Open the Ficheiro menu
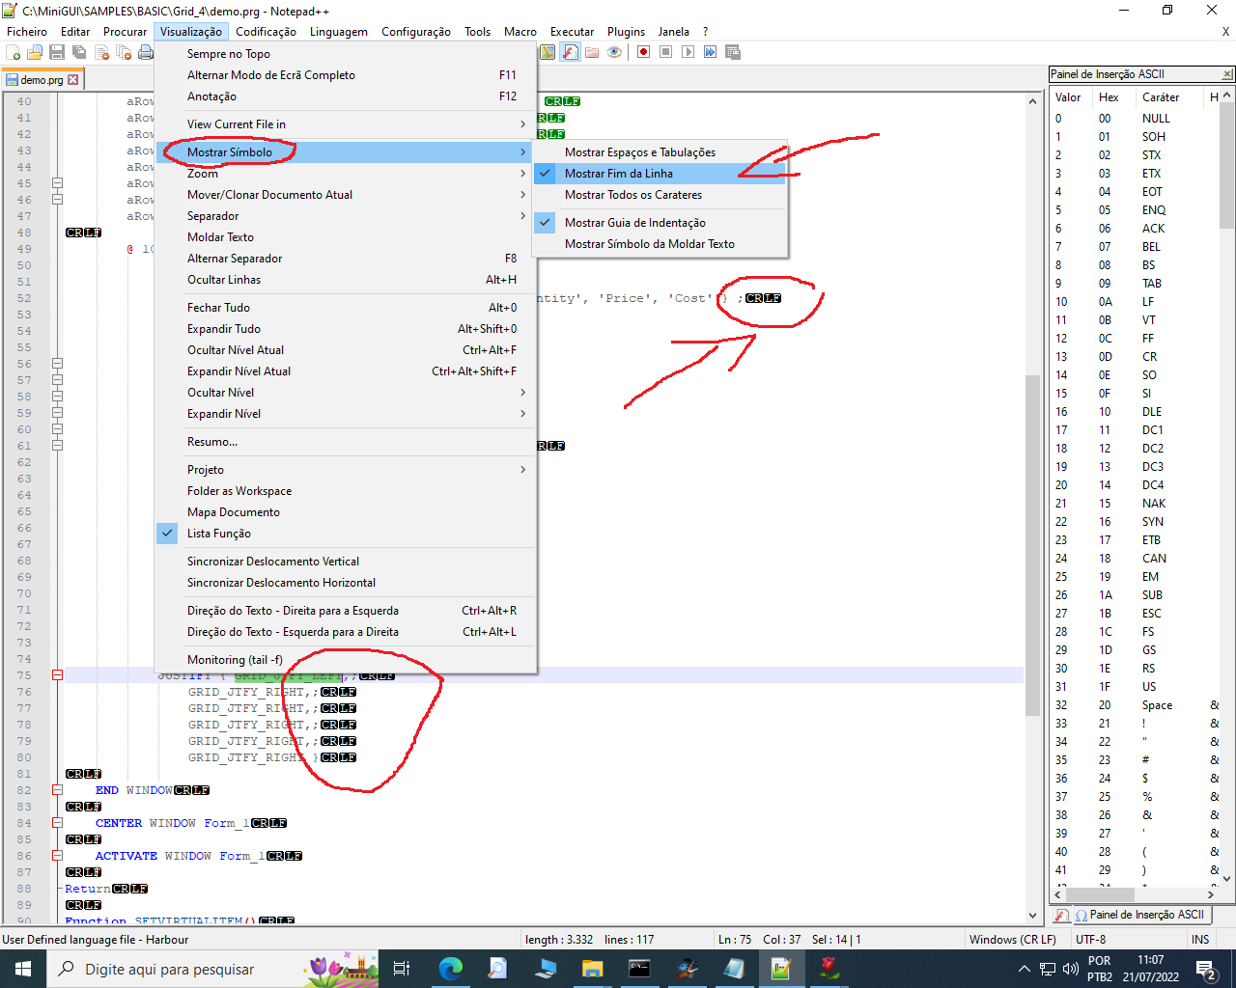Image resolution: width=1236 pixels, height=988 pixels. coord(27,32)
